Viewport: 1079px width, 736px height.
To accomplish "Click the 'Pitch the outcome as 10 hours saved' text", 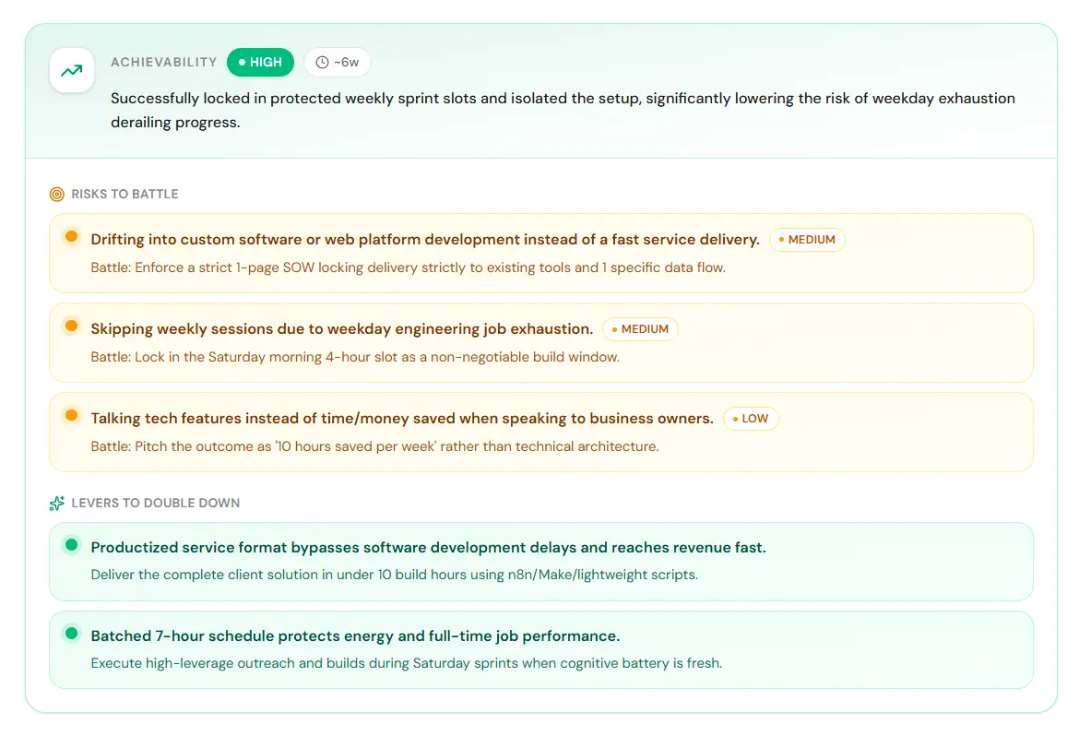I will pos(375,446).
